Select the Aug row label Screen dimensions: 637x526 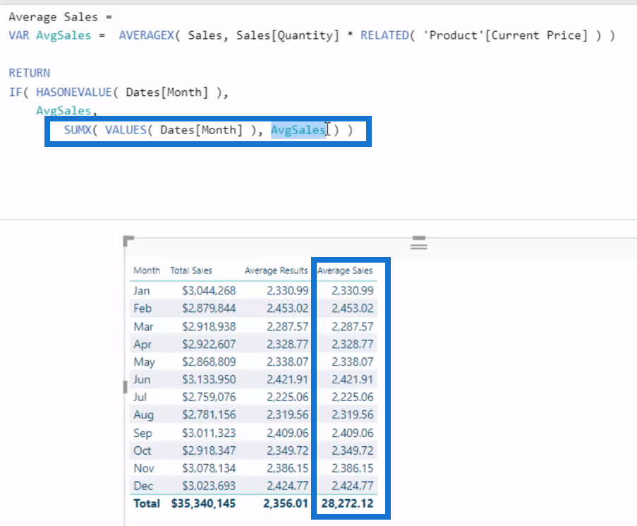point(143,414)
